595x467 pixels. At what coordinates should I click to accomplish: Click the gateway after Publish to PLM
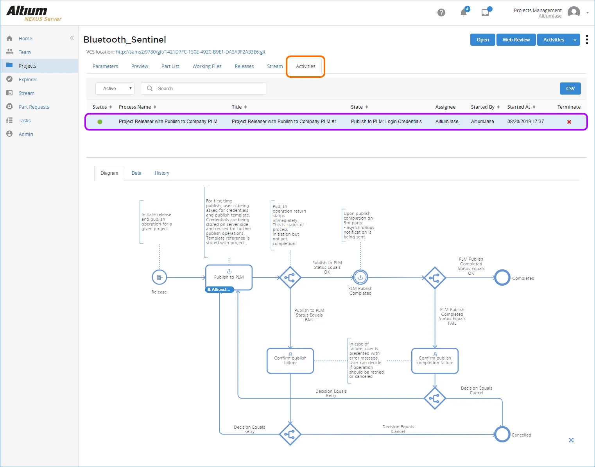tap(290, 278)
